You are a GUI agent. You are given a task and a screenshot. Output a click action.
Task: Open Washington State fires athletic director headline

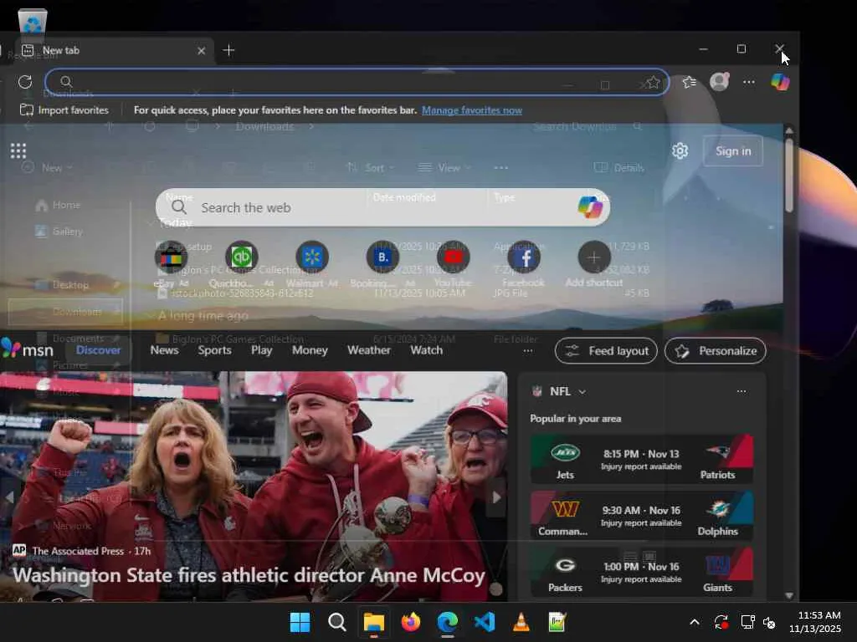pos(249,575)
